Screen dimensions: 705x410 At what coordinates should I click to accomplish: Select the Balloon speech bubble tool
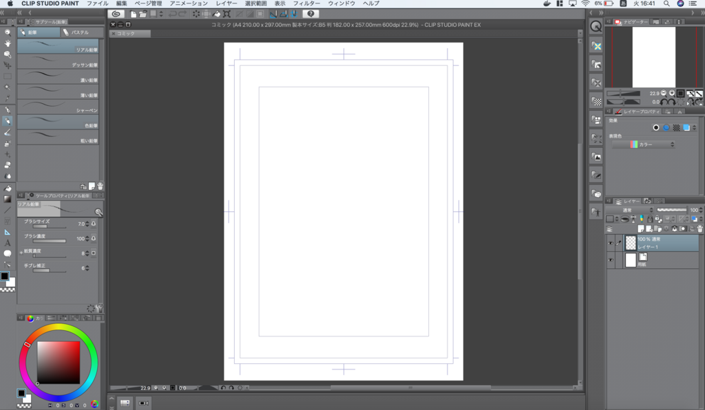pos(7,254)
